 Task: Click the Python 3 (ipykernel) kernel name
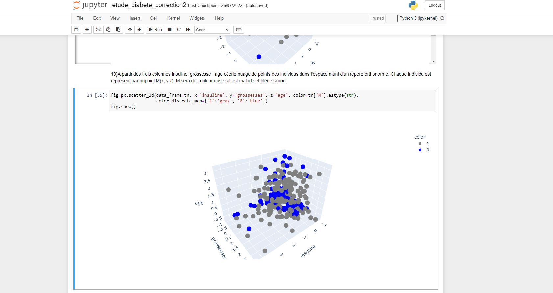418,18
